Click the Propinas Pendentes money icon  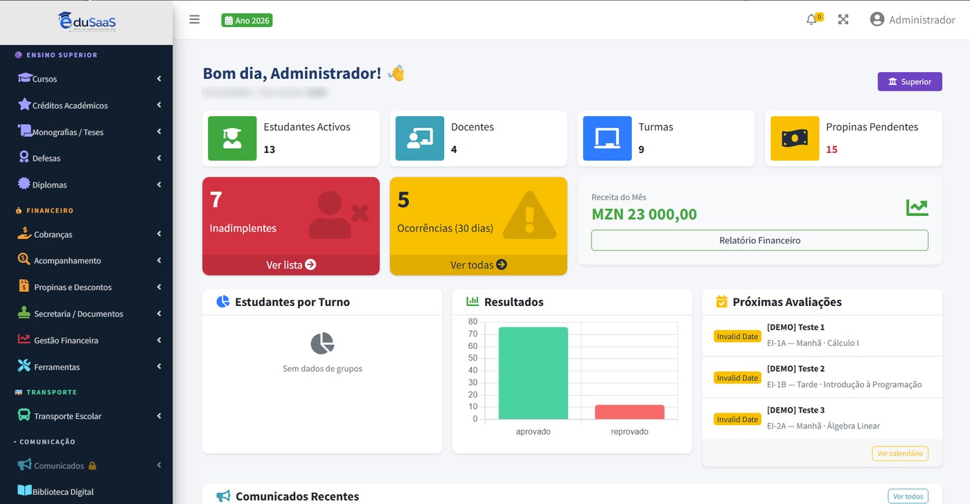795,138
